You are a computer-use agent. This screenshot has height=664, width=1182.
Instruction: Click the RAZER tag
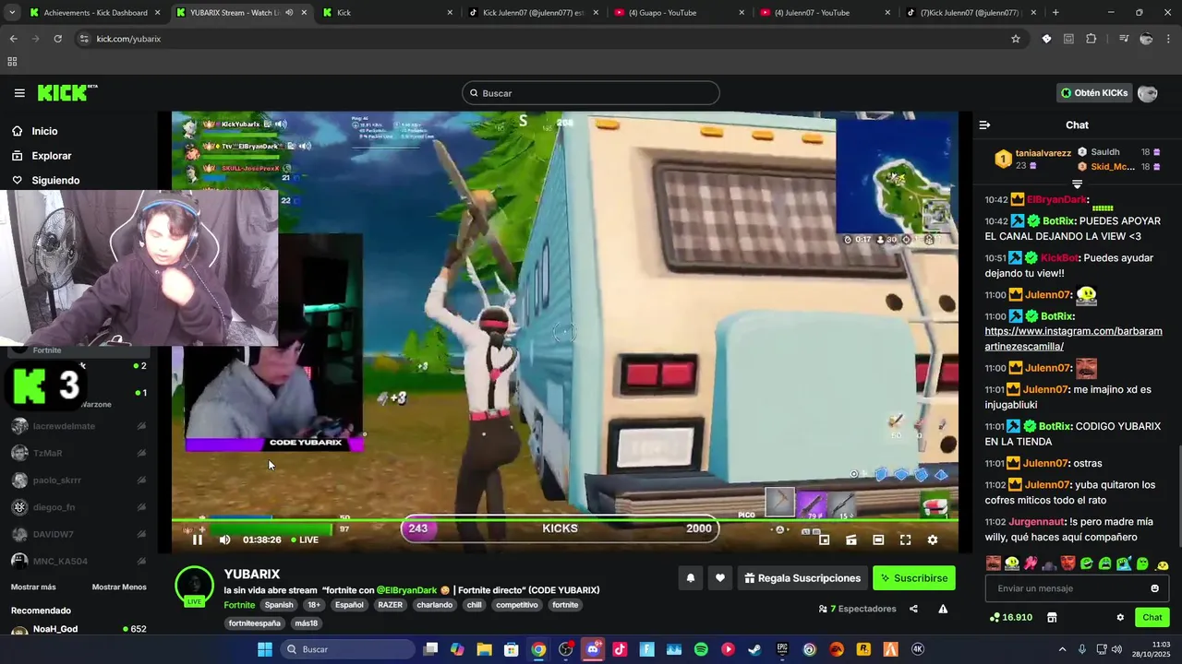click(x=390, y=605)
